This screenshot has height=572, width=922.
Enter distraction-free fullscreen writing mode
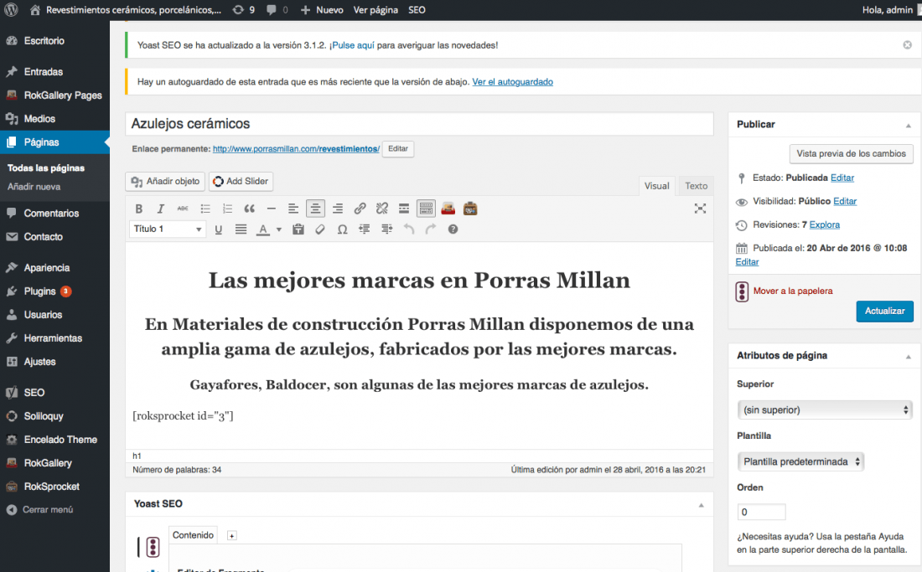coord(700,209)
